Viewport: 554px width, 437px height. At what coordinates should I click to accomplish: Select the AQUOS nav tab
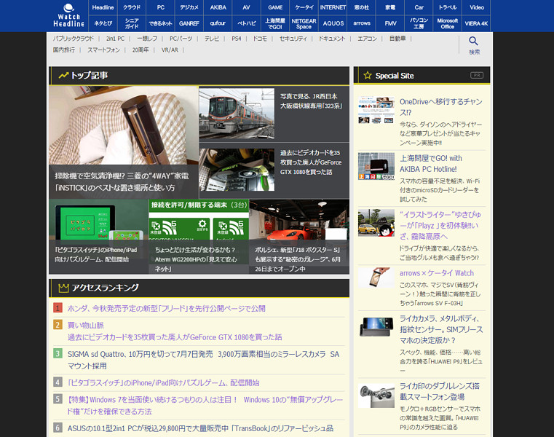click(333, 23)
